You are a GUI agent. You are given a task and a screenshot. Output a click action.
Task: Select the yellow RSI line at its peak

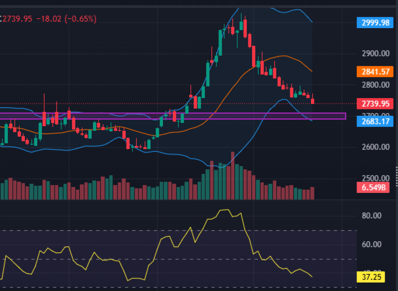click(225, 210)
